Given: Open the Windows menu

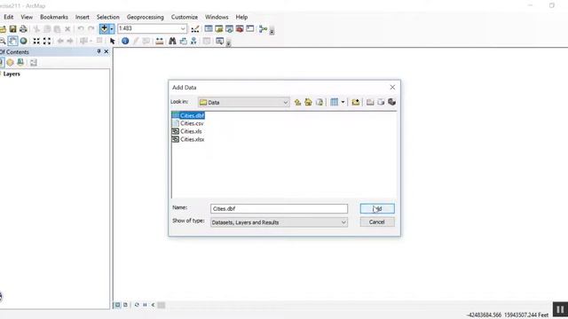Looking at the screenshot, I should (x=217, y=17).
